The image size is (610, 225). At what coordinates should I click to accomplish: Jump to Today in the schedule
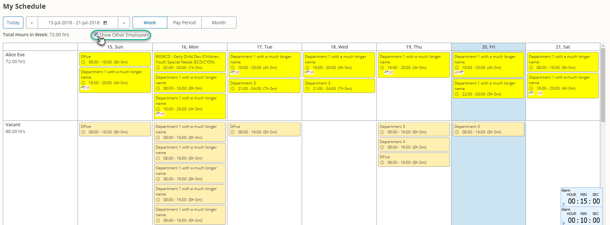tap(13, 23)
